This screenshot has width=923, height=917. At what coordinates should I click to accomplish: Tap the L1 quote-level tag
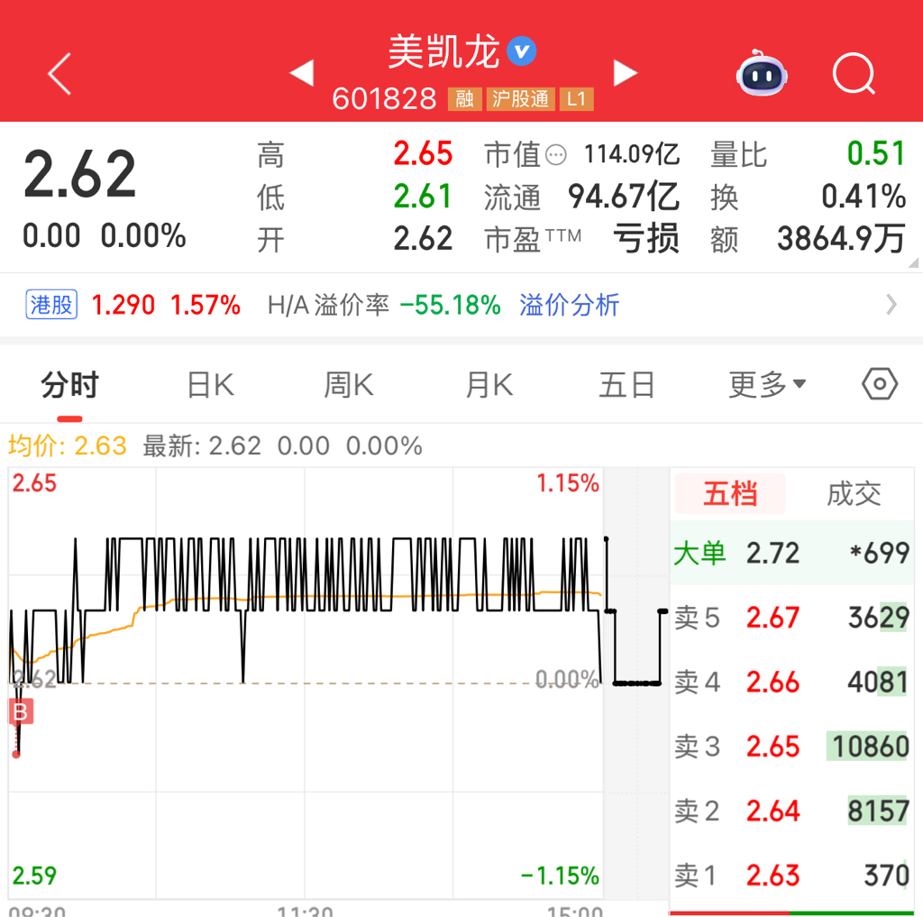pos(576,99)
